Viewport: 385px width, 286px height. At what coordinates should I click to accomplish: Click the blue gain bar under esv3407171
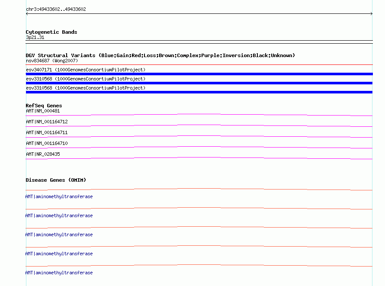(x=199, y=74)
